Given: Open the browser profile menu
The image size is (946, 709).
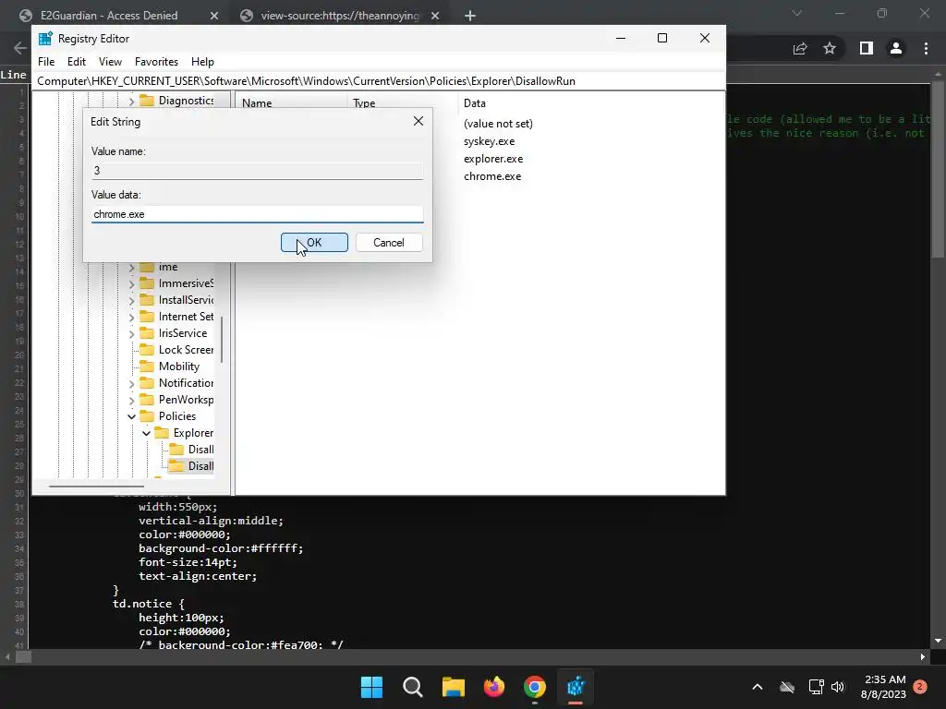Looking at the screenshot, I should click(896, 48).
